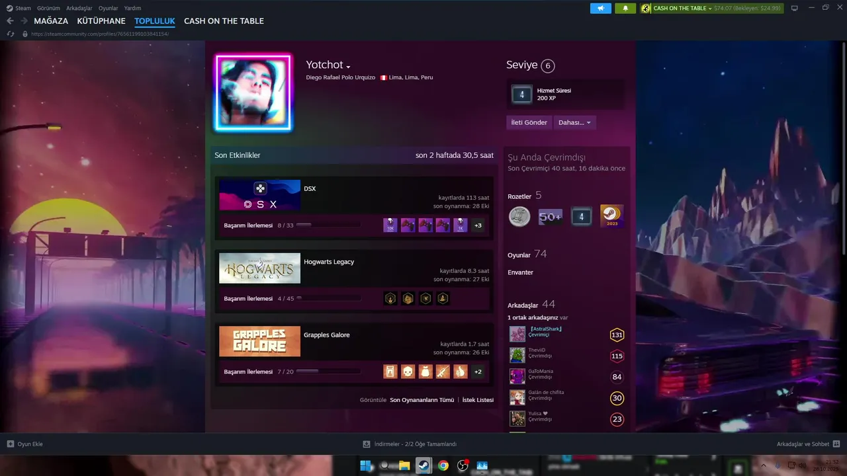Expand the Dahası... dropdown button
This screenshot has width=847, height=476.
pos(574,122)
